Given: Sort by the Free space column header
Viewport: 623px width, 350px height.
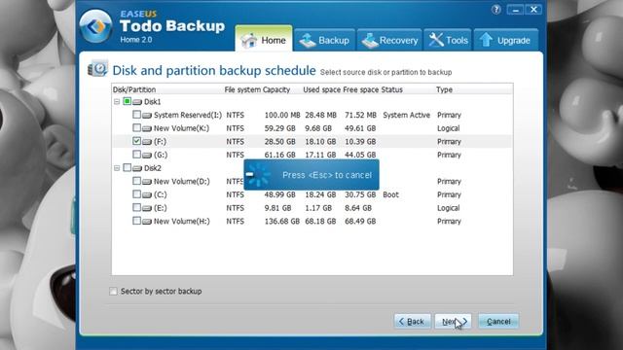Looking at the screenshot, I should (361, 89).
